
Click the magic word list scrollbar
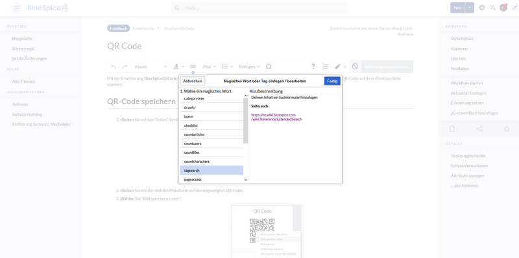(x=246, y=120)
